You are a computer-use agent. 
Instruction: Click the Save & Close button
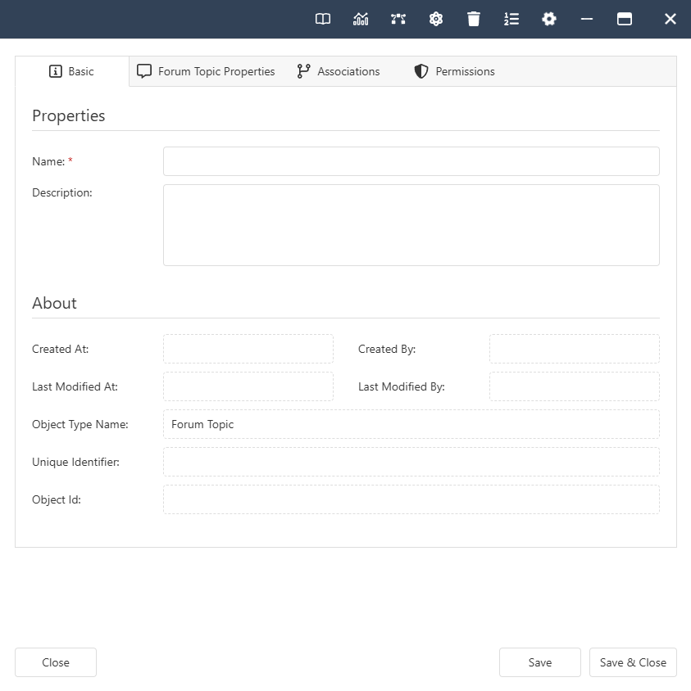tap(632, 662)
